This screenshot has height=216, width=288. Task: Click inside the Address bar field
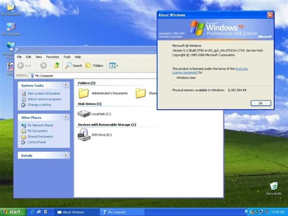click(x=80, y=75)
